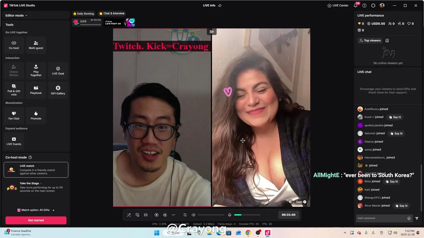
Task: Click the 00:31:40 timer display
Action: (289, 215)
